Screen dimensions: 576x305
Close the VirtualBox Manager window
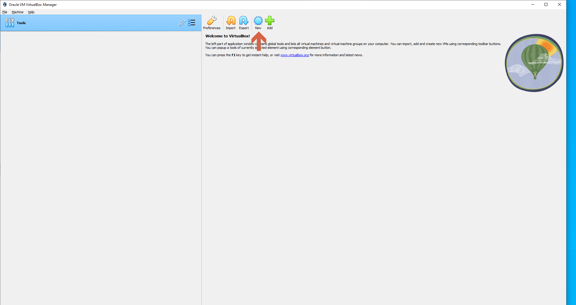559,4
